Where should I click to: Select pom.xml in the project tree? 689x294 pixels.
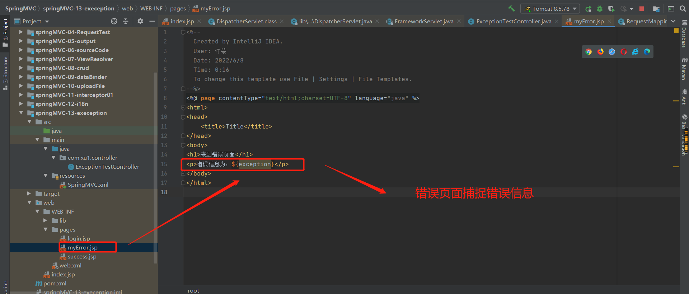(x=51, y=284)
